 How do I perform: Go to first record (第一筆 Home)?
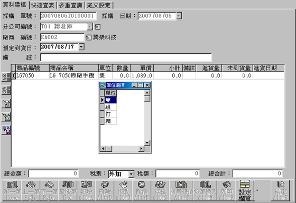[12, 190]
